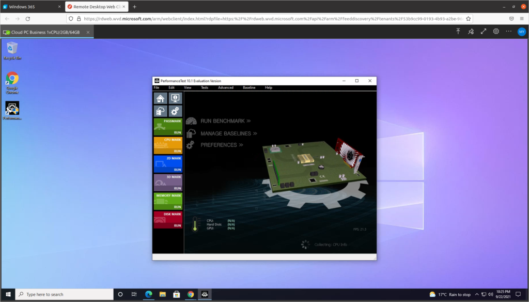The height and width of the screenshot is (302, 529).
Task: Bookmark this page with the star icon
Action: (x=468, y=19)
